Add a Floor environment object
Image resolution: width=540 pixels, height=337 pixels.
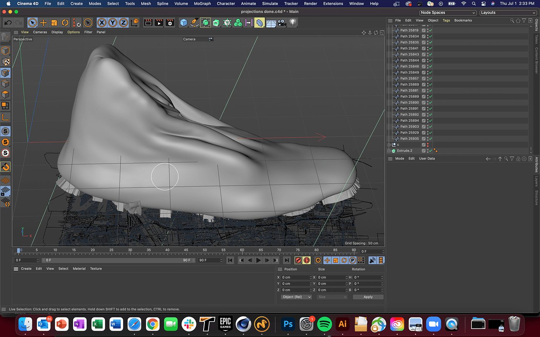(271, 23)
